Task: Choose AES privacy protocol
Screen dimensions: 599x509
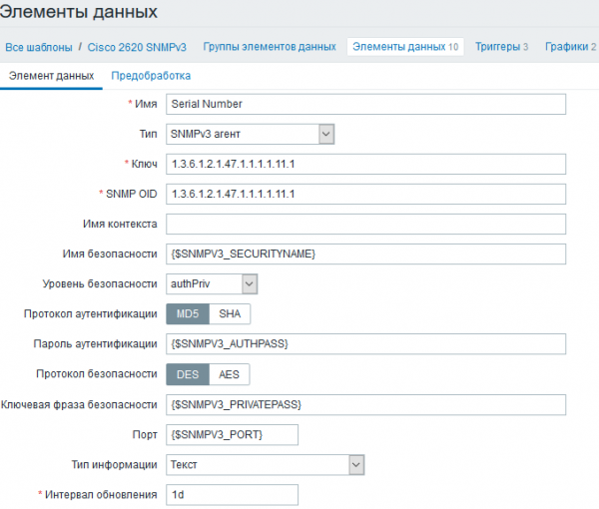Action: (x=230, y=374)
